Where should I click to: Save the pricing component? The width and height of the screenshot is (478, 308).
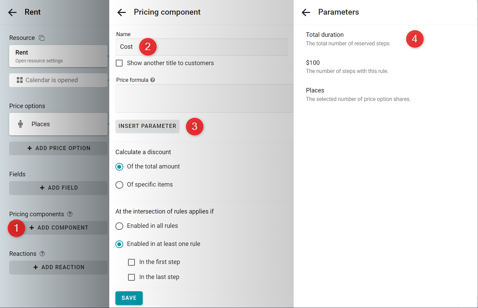coord(129,298)
